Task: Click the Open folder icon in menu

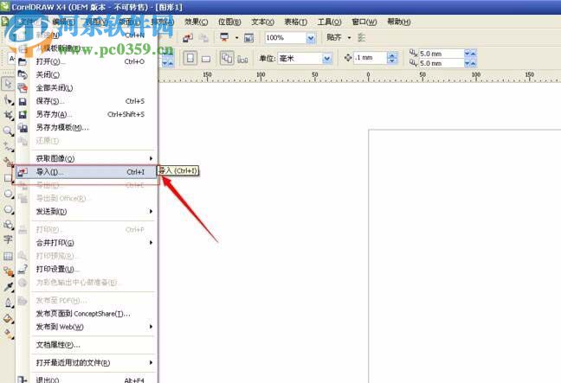Action: (23, 61)
